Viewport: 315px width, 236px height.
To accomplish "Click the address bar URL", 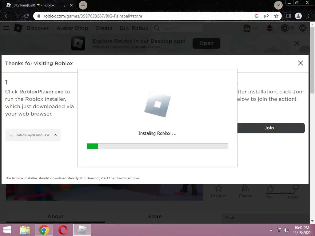I will coord(93,16).
